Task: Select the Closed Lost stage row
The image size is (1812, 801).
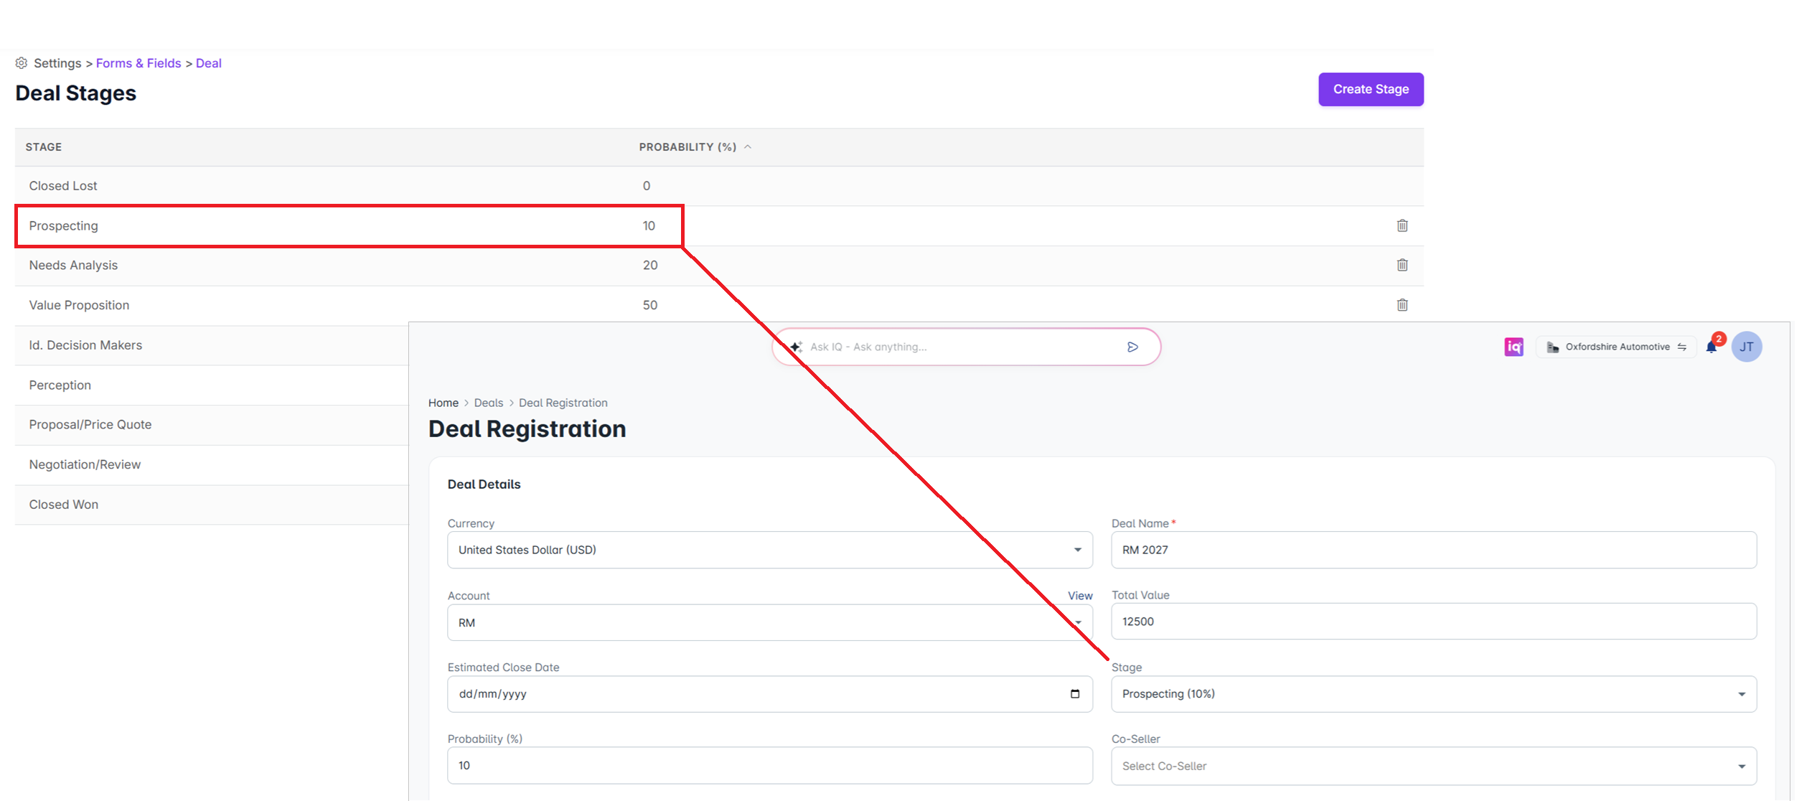Action: (719, 186)
